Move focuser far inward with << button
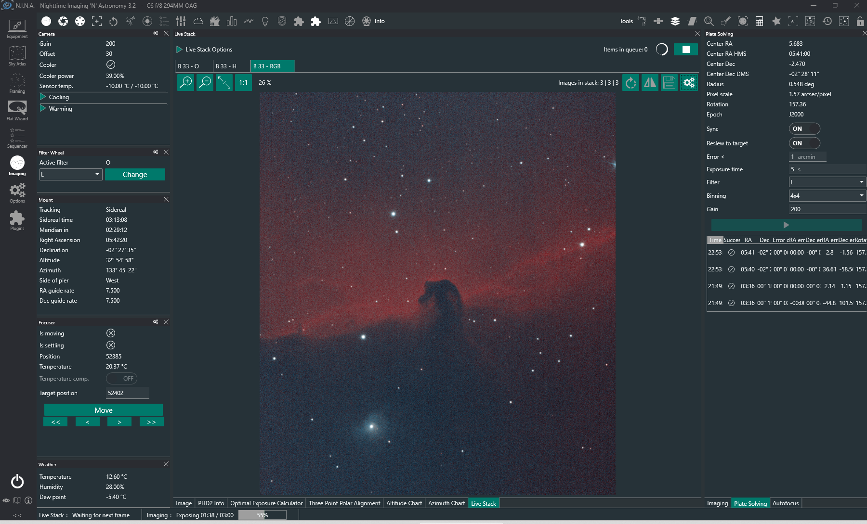Image resolution: width=867 pixels, height=524 pixels. (55, 422)
